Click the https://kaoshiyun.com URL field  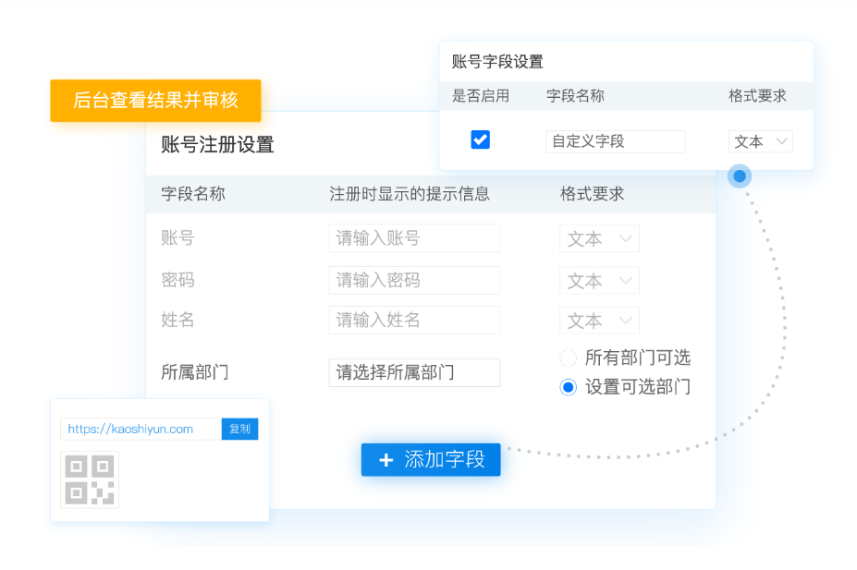click(x=141, y=429)
